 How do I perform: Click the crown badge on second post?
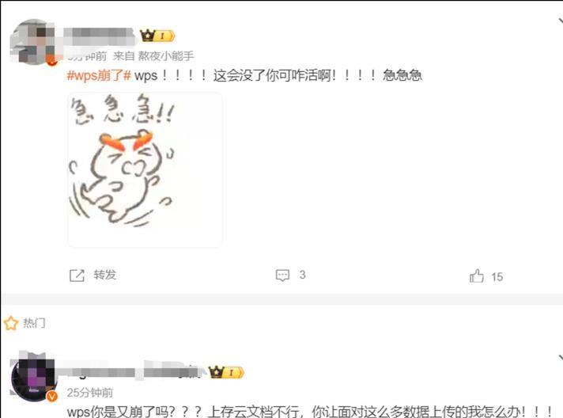pyautogui.click(x=226, y=372)
